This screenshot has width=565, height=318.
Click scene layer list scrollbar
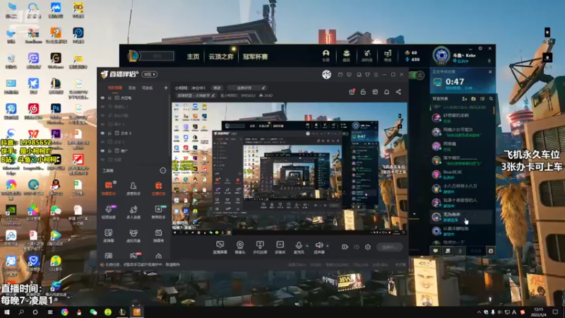(169, 124)
